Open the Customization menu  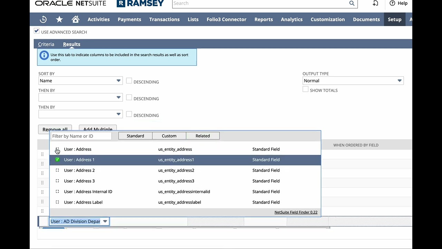[328, 19]
